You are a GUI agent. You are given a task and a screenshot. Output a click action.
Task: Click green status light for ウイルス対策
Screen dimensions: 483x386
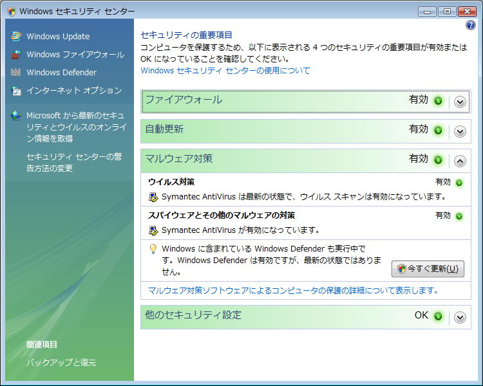(459, 183)
